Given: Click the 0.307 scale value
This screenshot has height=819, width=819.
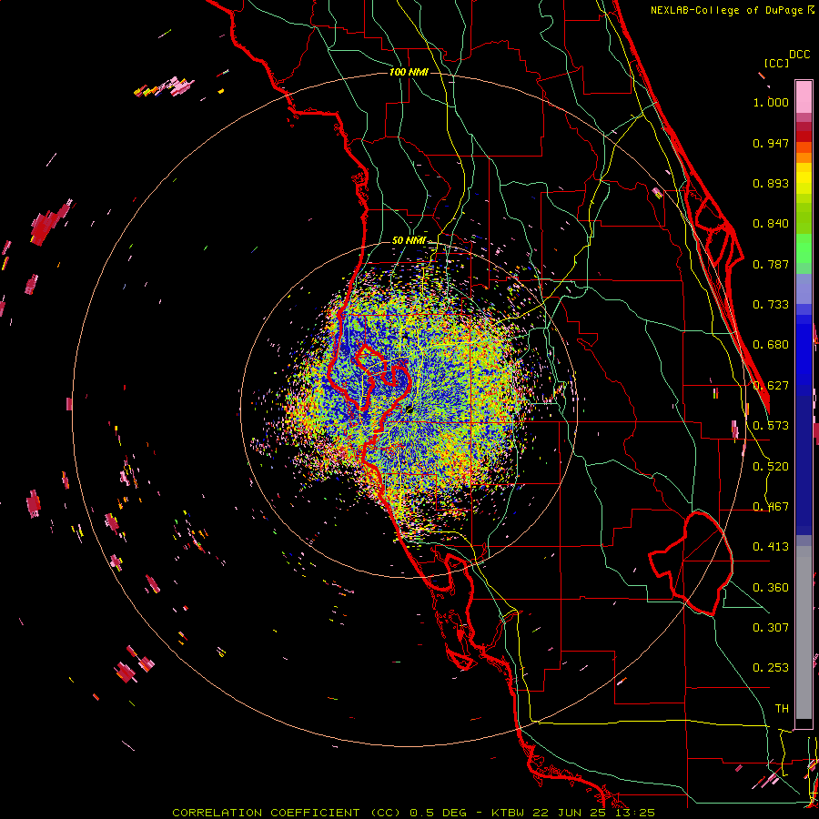Looking at the screenshot, I should click(x=771, y=628).
